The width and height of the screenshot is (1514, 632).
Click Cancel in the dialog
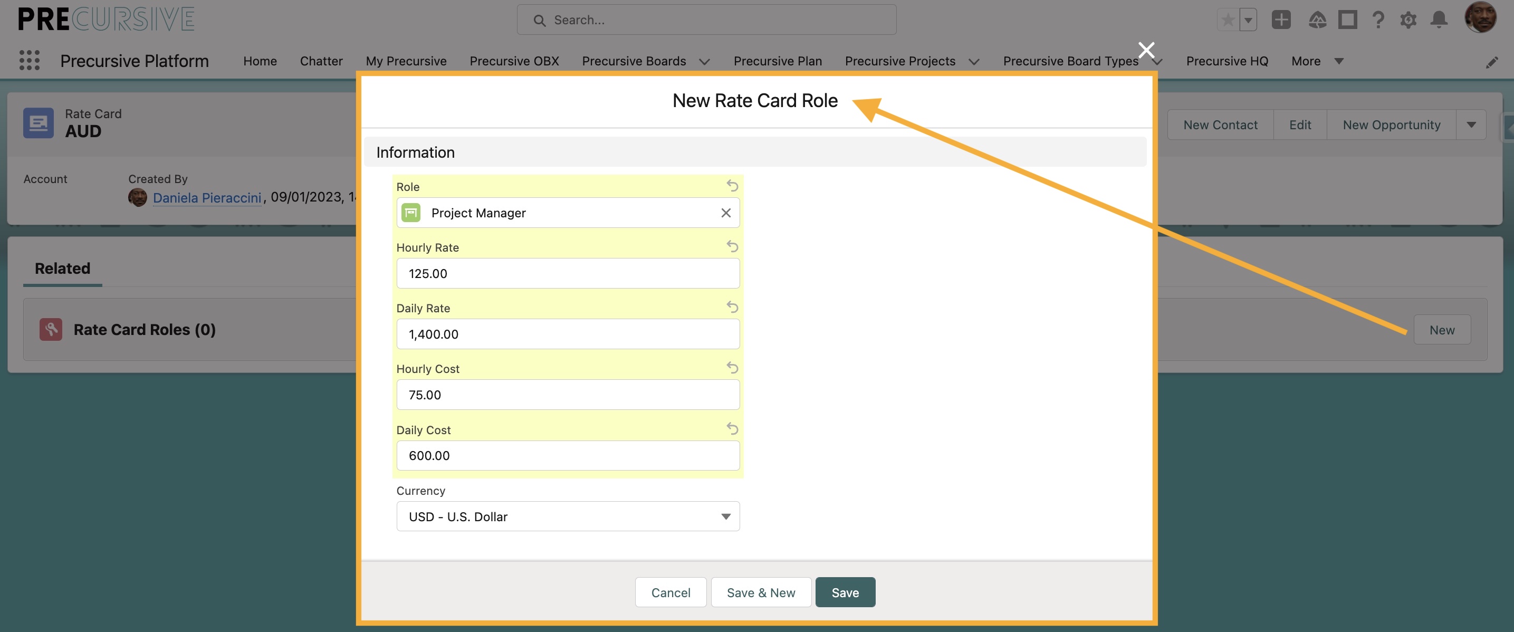(x=670, y=592)
